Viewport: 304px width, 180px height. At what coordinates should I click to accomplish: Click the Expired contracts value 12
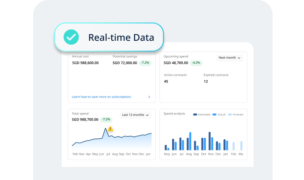tap(206, 82)
